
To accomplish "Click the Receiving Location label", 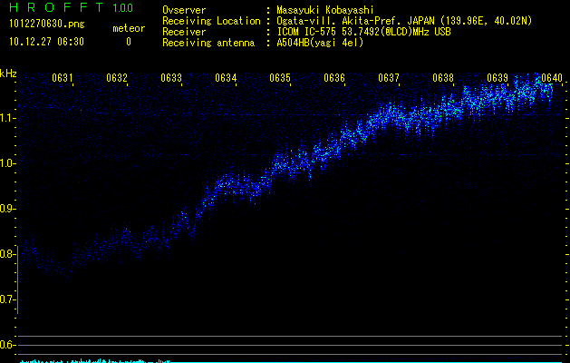I will pyautogui.click(x=211, y=21).
